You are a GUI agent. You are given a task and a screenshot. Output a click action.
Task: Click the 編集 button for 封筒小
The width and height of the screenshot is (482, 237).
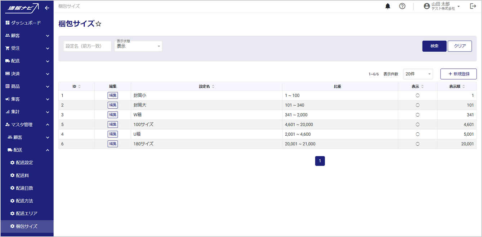[x=113, y=96]
